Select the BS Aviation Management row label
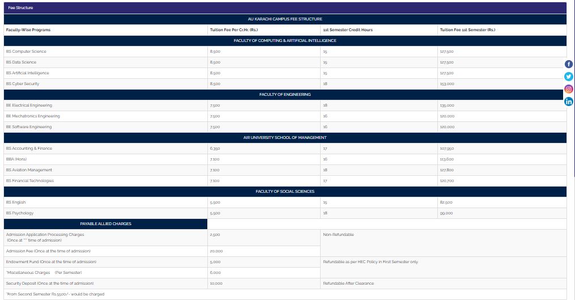Screen dimensions: 575x300 pyautogui.click(x=29, y=170)
